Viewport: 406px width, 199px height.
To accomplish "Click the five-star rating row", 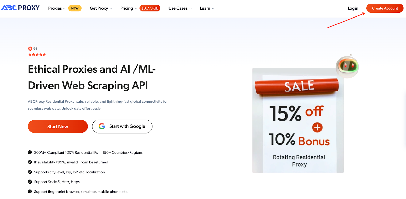I will click(x=37, y=55).
